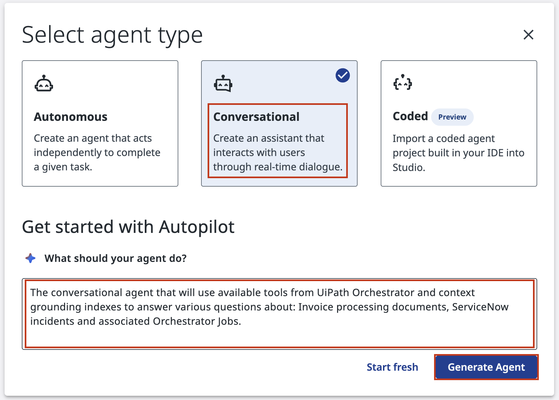Viewport: 559px width, 400px height.
Task: Click 'Create an agent that acts independently' description
Action: coord(97,152)
